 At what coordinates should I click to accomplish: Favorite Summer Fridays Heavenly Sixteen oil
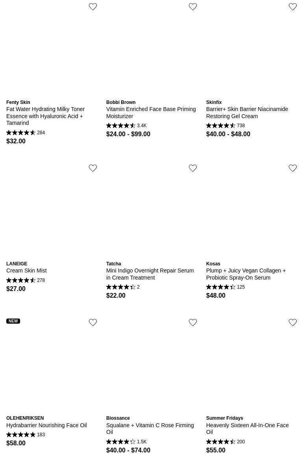coord(293,322)
